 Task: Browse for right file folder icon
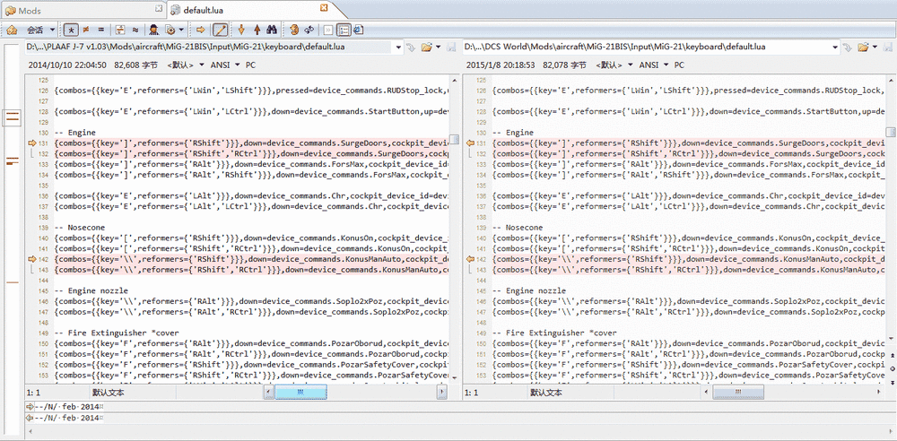pos(863,47)
